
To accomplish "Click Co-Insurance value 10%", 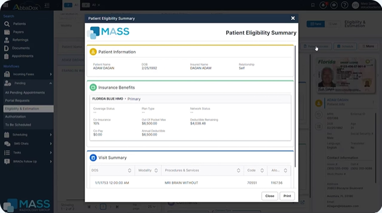I will pyautogui.click(x=96, y=124).
